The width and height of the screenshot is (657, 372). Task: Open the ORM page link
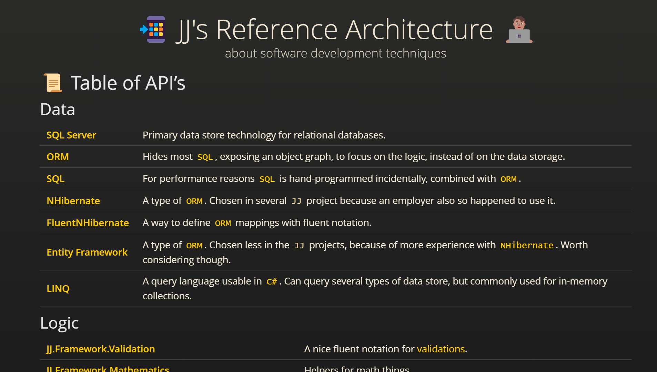click(57, 157)
